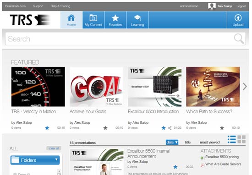Click the What Are Blade Servers PDF icon
252x175 pixels.
[x=203, y=165]
